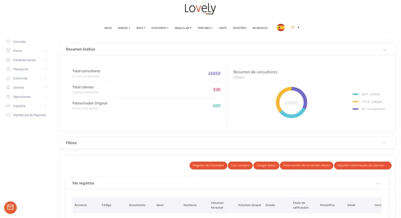The height and width of the screenshot is (218, 401).
Task: Open the PERFUMES menu
Action: click(205, 28)
